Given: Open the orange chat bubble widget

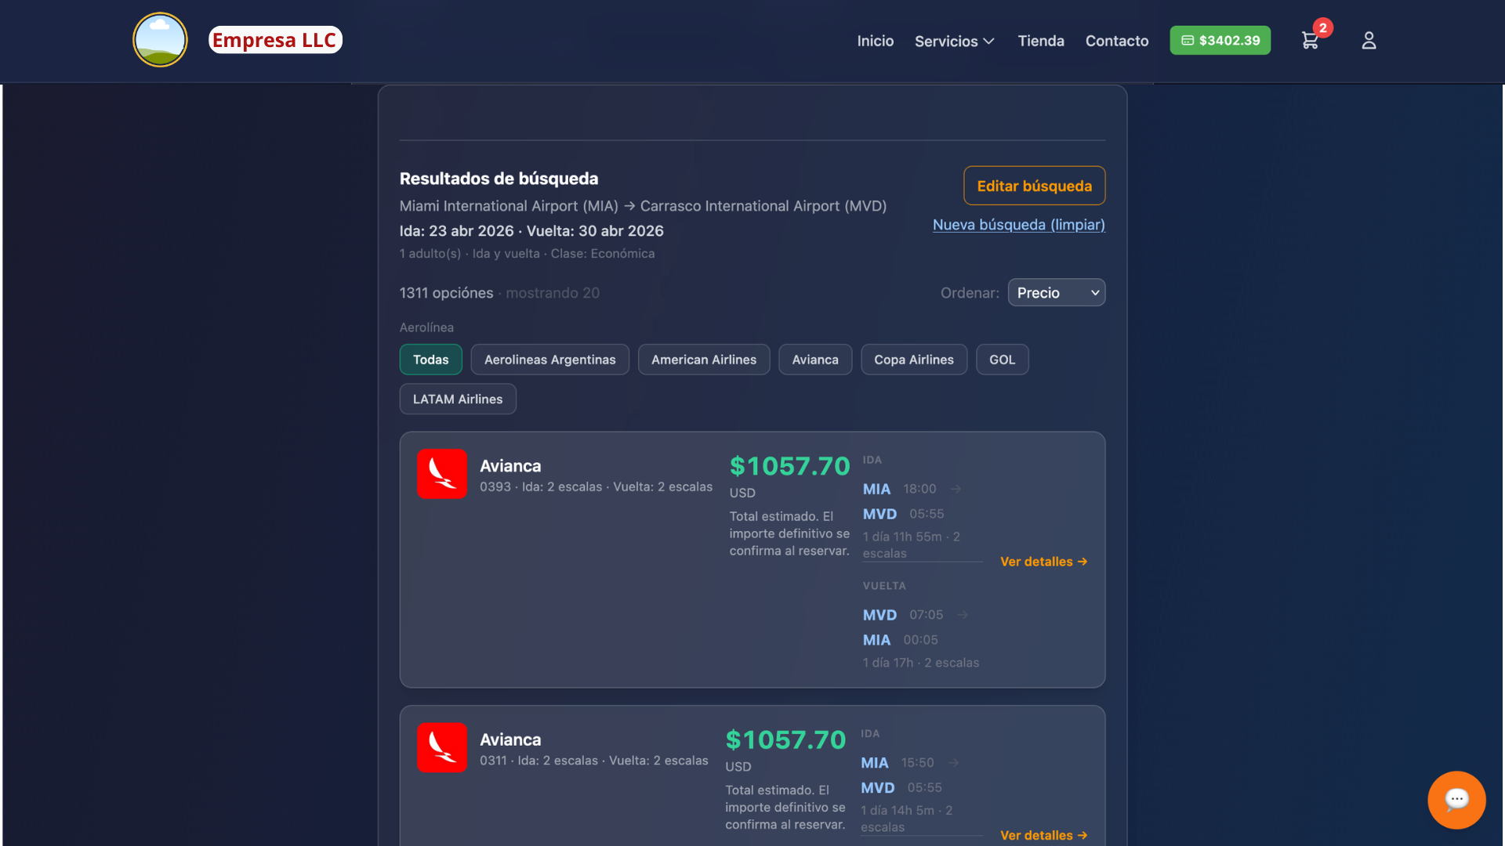Looking at the screenshot, I should coord(1456,800).
